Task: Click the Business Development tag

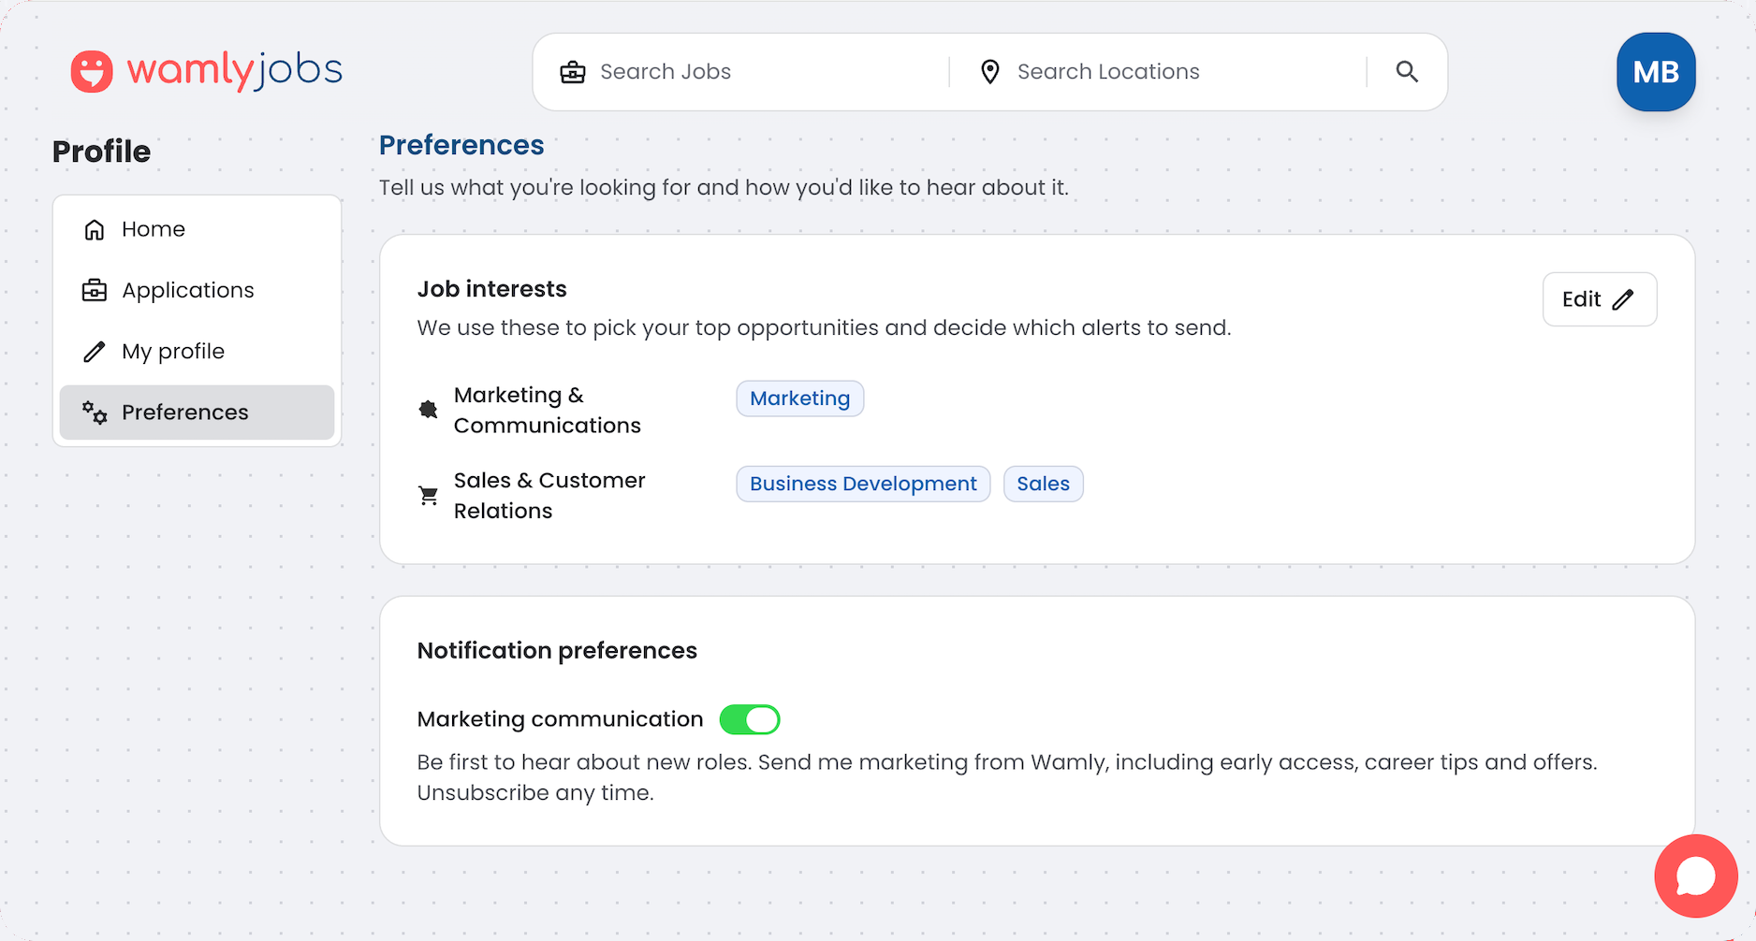Action: point(863,484)
